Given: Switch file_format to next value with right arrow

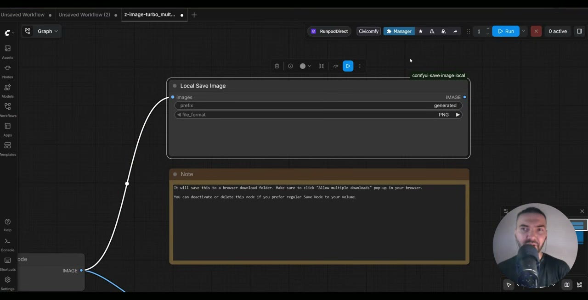Looking at the screenshot, I should tap(458, 115).
